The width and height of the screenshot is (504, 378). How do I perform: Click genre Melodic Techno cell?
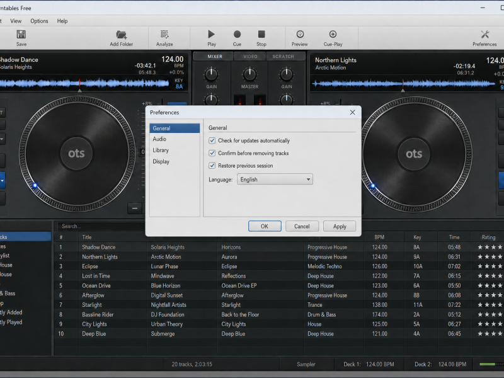tap(324, 266)
